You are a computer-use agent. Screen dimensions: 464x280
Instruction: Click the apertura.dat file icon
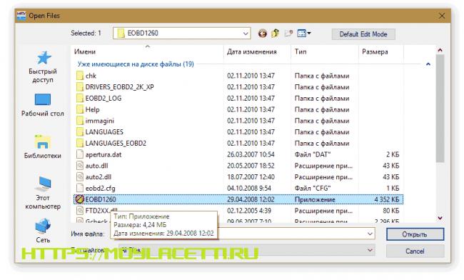click(80, 154)
